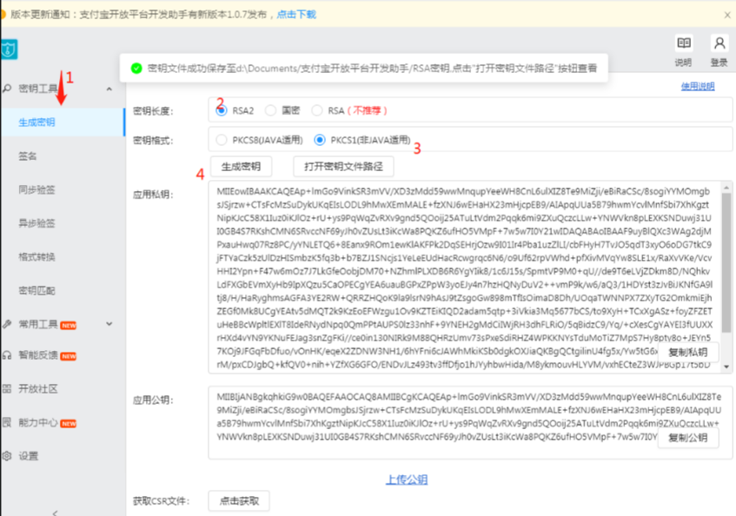Click the 复制公钥 button

tap(687, 438)
